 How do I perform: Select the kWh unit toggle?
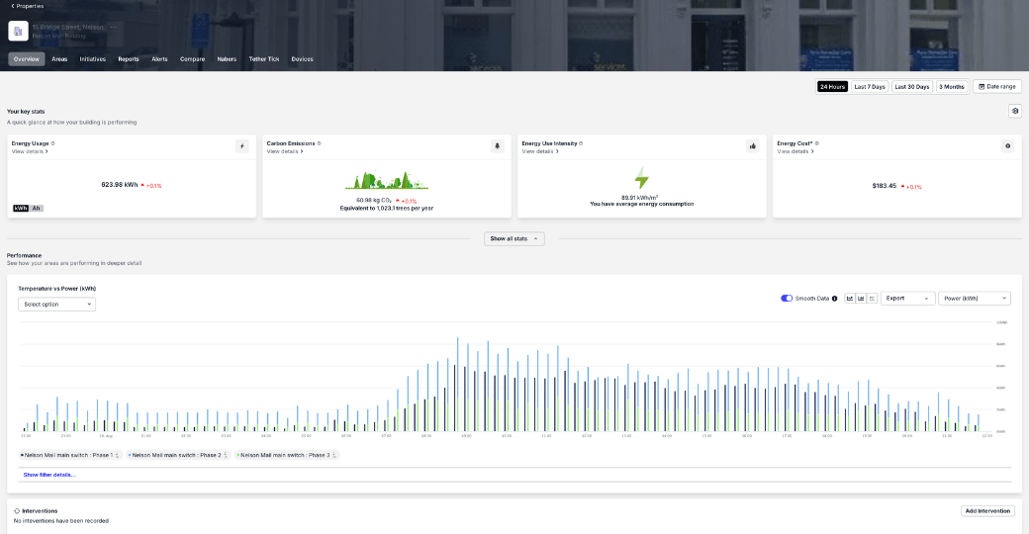coord(21,208)
